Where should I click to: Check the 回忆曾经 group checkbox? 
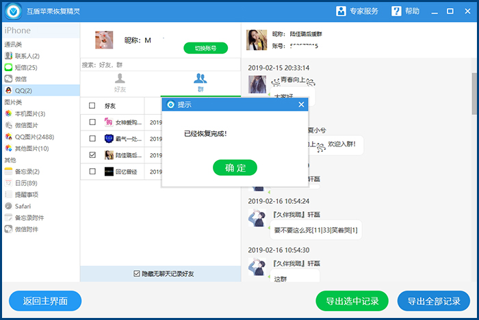92,172
